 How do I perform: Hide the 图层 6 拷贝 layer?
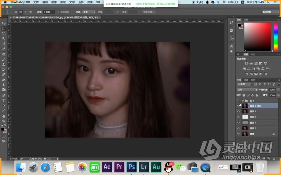tap(238, 106)
